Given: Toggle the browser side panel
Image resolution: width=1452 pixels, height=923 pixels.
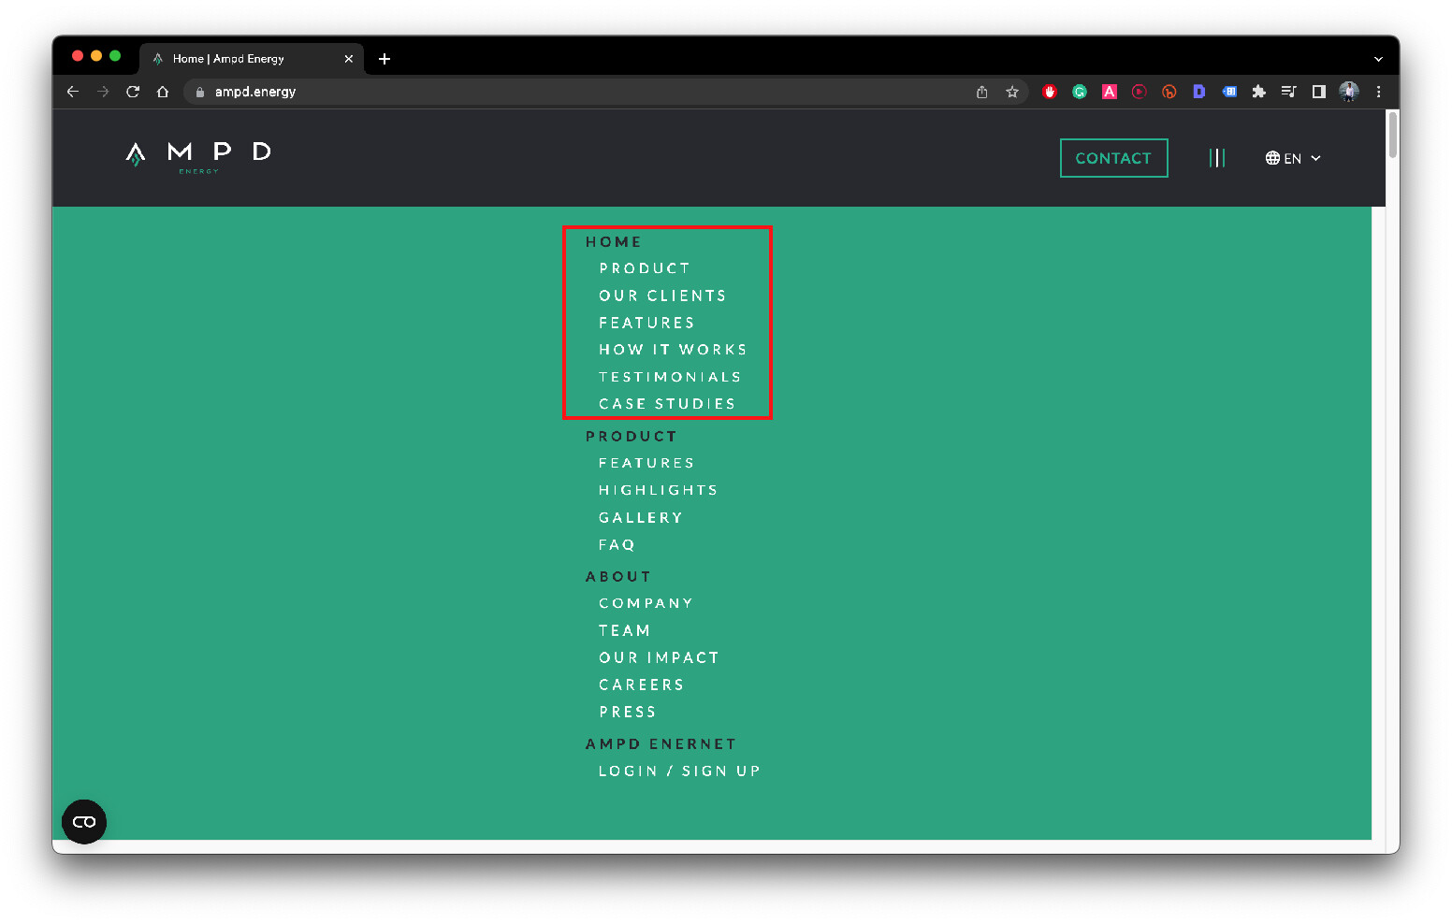Looking at the screenshot, I should click(1319, 92).
